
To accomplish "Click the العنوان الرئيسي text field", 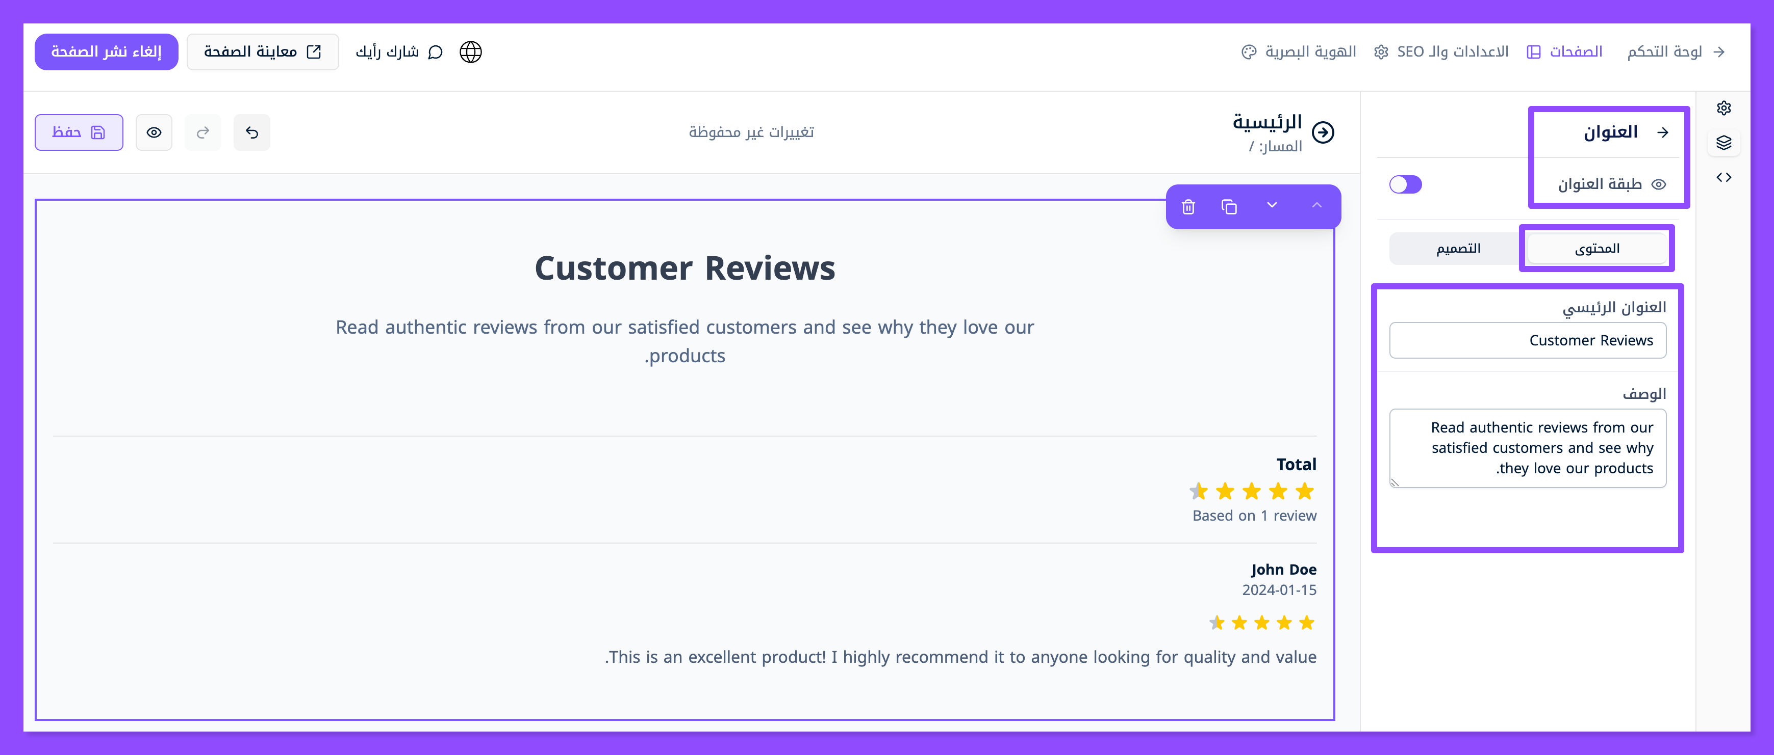I will (x=1528, y=340).
